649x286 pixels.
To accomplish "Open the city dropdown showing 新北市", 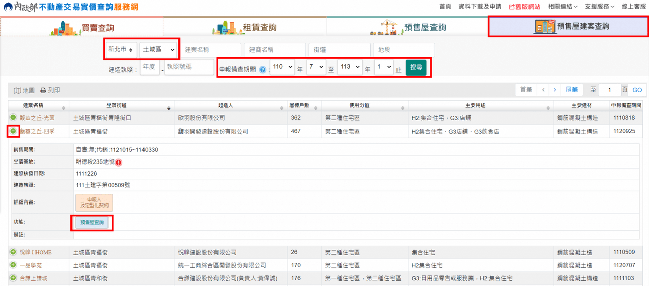I will [x=122, y=50].
